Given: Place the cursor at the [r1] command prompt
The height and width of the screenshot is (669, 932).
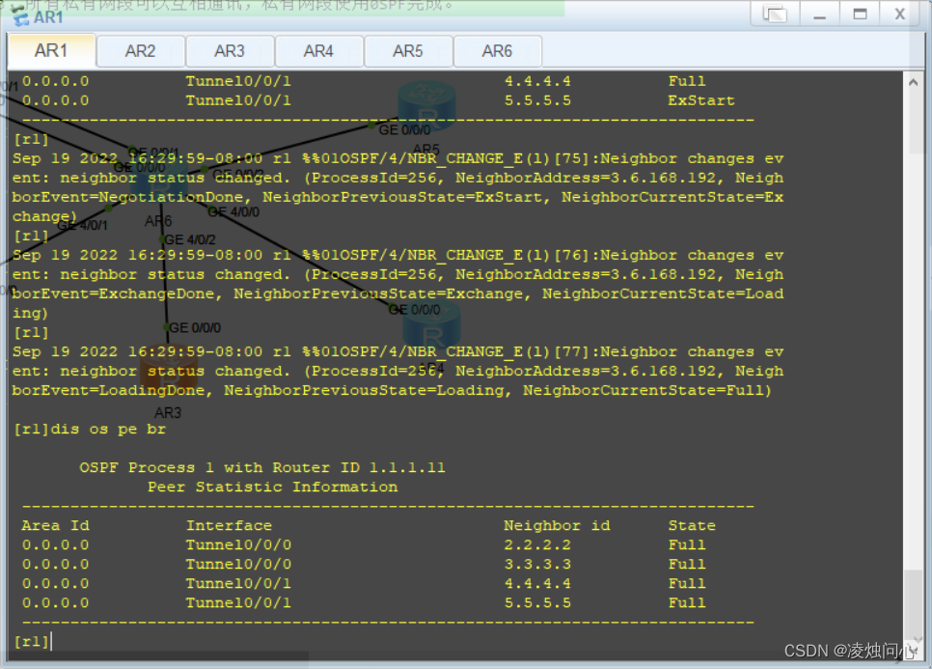Looking at the screenshot, I should 39,640.
